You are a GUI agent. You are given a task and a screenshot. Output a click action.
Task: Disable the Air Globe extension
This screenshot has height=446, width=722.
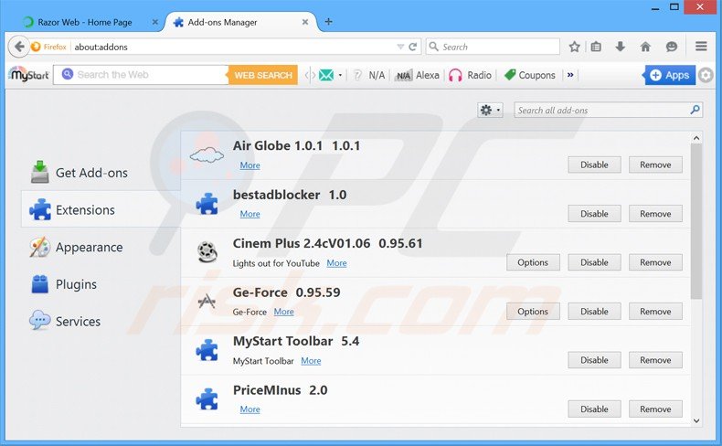[594, 165]
